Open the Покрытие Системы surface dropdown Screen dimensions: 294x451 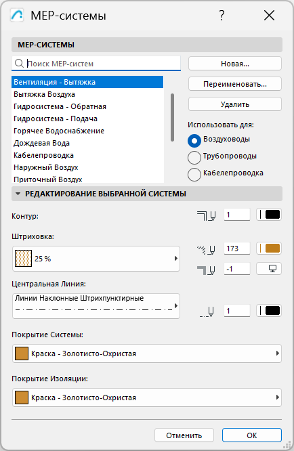[147, 353]
